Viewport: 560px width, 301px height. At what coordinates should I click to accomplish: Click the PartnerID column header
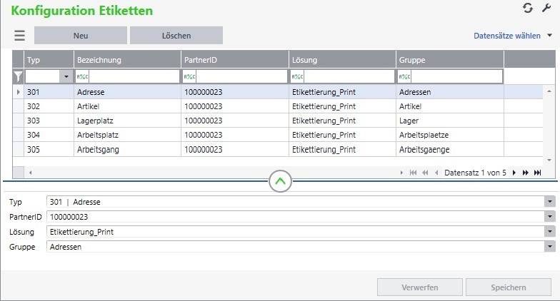[235, 60]
